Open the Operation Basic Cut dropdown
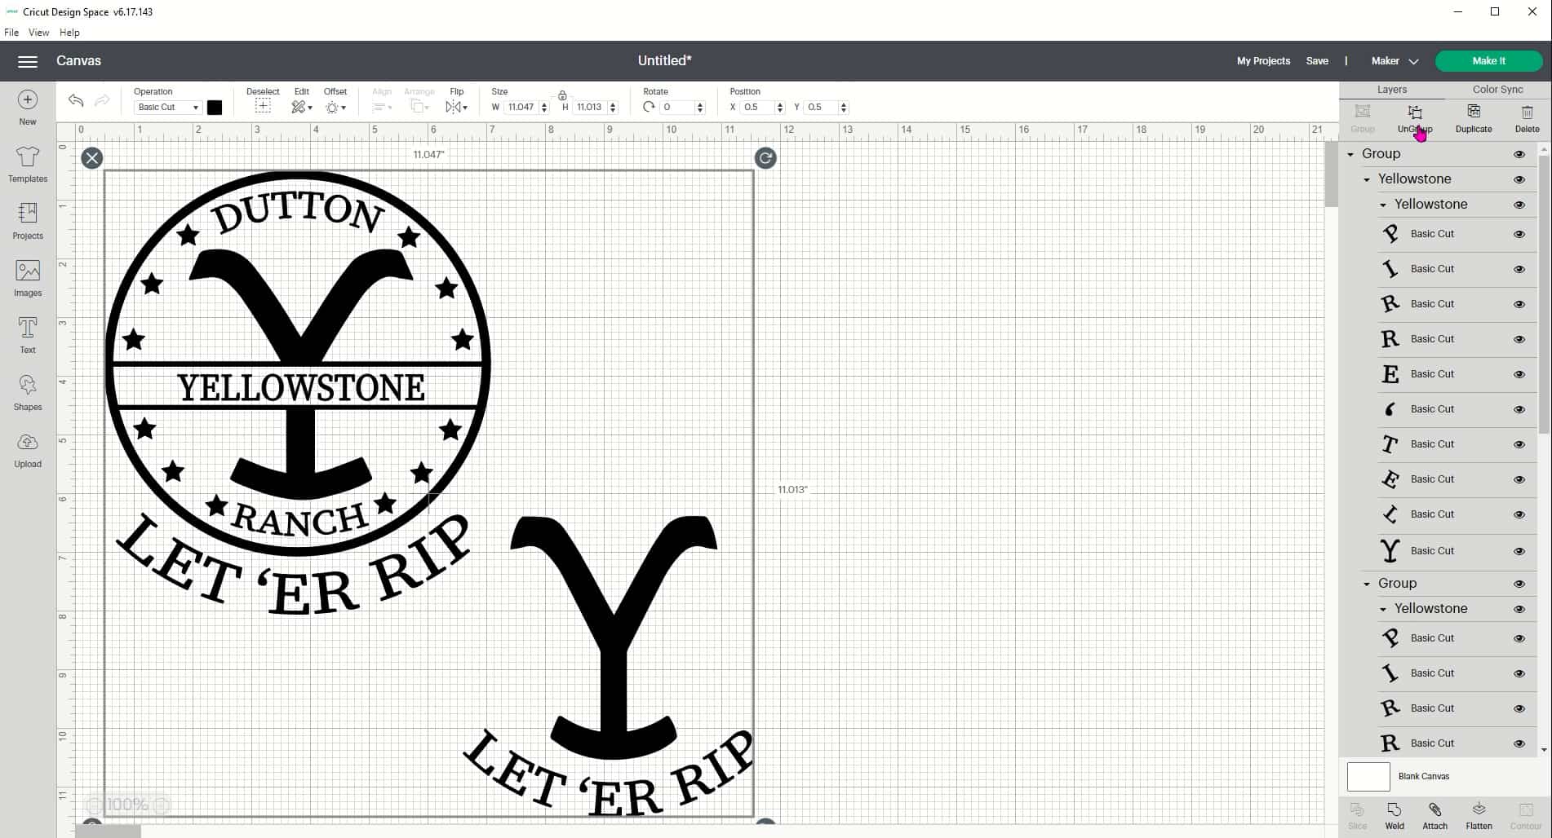Viewport: 1552px width, 838px height. click(168, 108)
